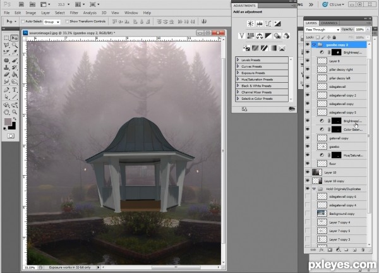Show the Background copy layer
Viewport: 379px width, 273px height.
tap(308, 214)
